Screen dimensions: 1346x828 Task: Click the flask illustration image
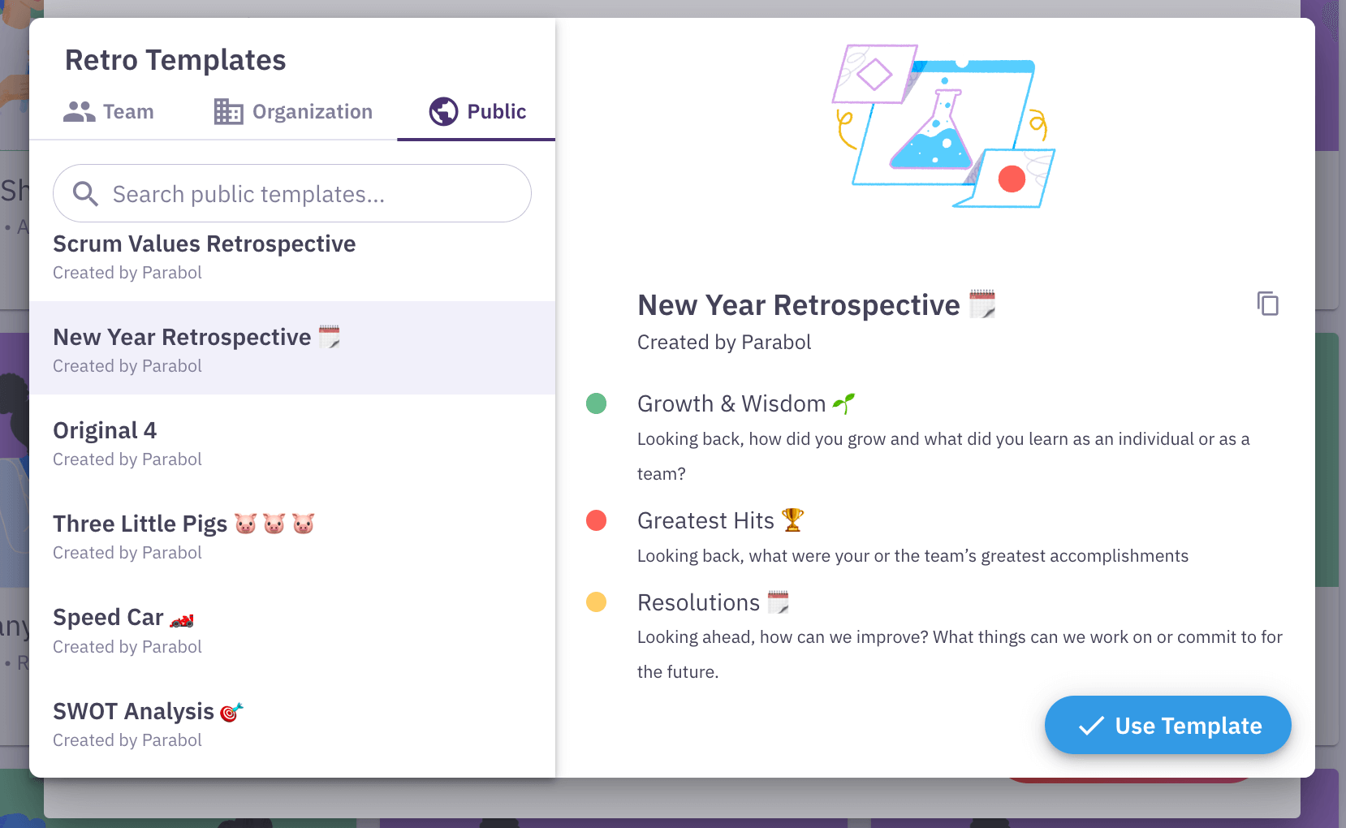coord(943,127)
